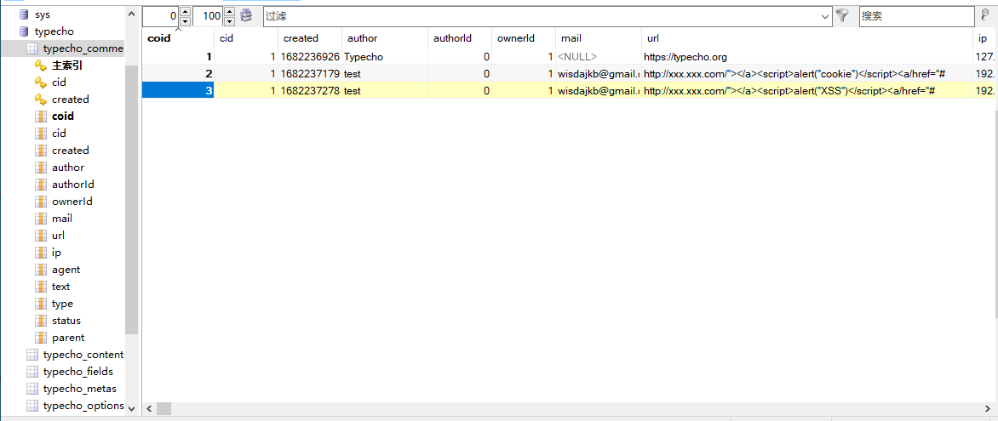Select the typecho_content table in tree
Image resolution: width=998 pixels, height=421 pixels.
[83, 354]
